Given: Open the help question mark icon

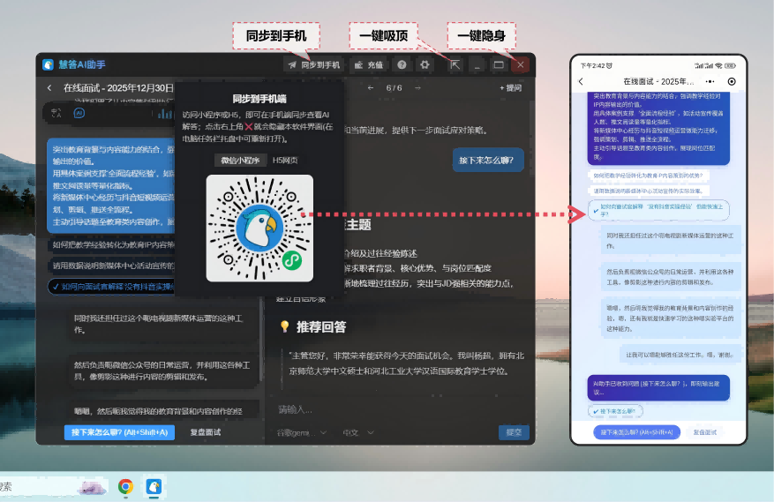Looking at the screenshot, I should tap(402, 64).
